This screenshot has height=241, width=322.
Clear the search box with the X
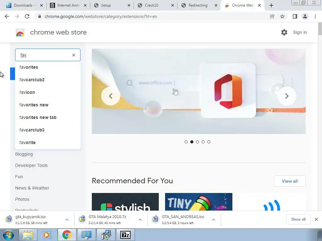[74, 55]
